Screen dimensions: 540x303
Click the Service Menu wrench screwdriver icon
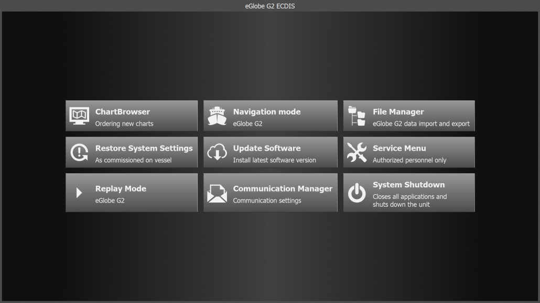(357, 152)
